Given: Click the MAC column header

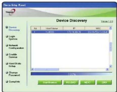Looking at the screenshot, I should (x=97, y=28).
